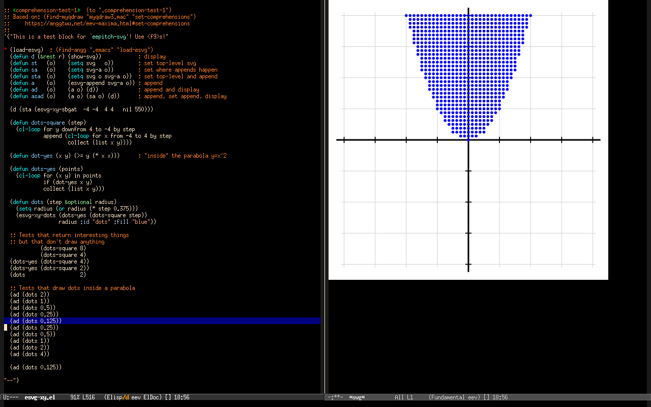Click ";; but that don't draw anything" comment
The width and height of the screenshot is (651, 407).
57,242
